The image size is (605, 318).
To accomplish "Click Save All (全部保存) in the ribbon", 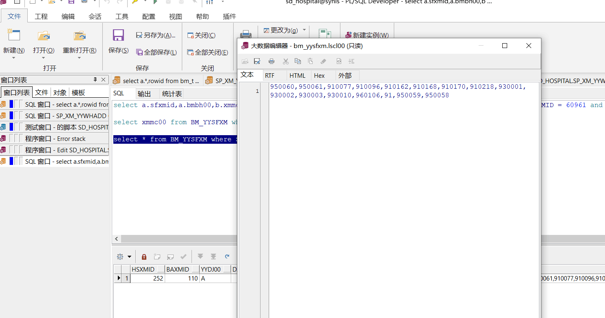I will click(x=157, y=52).
